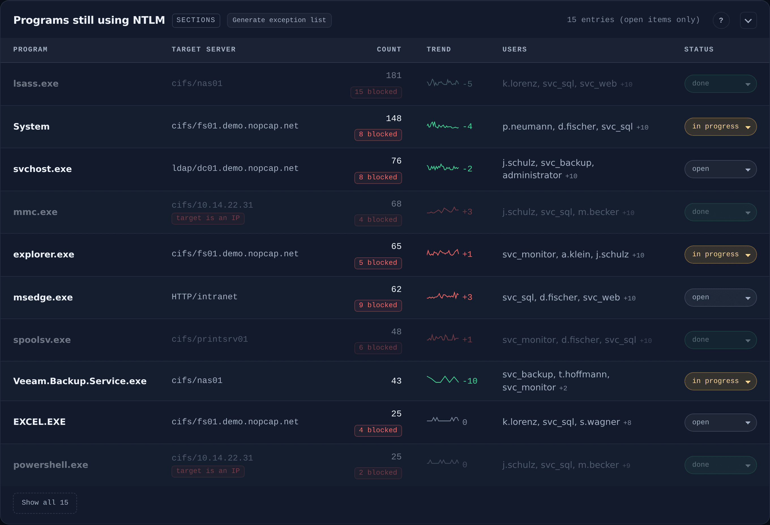Open status dropdown for explorer.exe
The height and width of the screenshot is (525, 770).
pos(720,255)
